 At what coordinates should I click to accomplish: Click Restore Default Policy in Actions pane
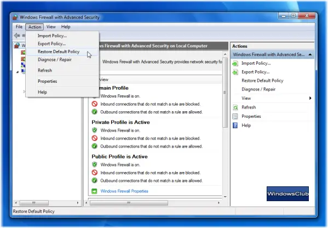(262, 81)
